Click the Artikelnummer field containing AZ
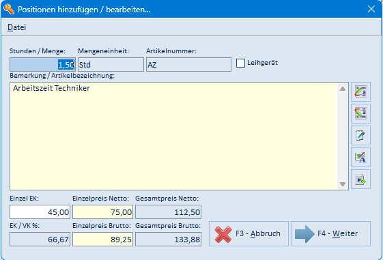The width and height of the screenshot is (383, 260). (188, 64)
